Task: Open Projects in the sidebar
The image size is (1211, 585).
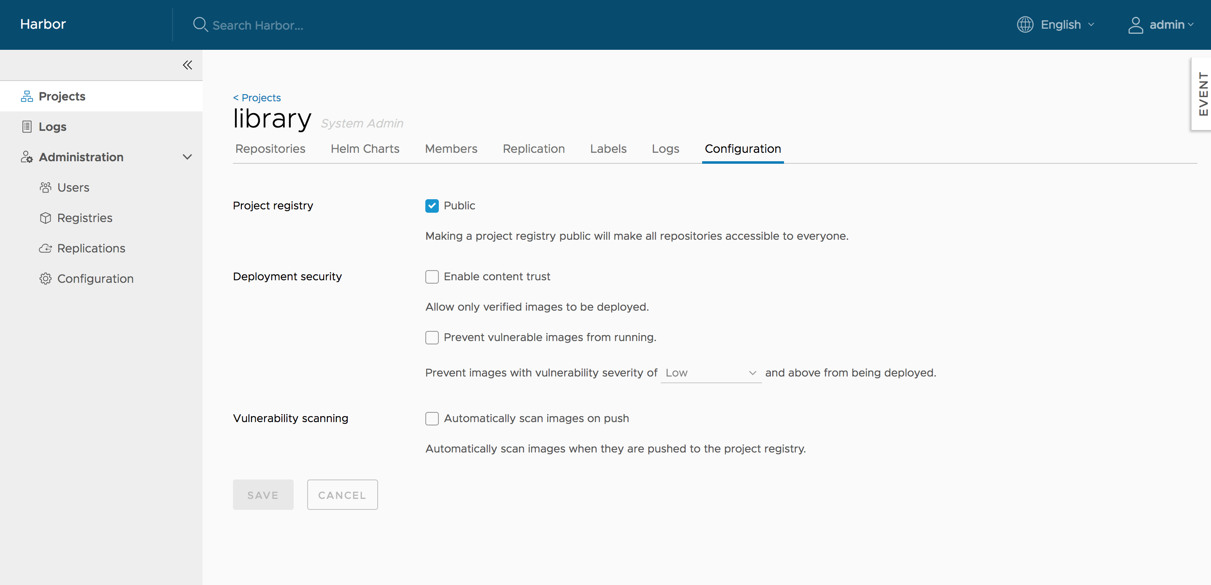Action: click(101, 96)
